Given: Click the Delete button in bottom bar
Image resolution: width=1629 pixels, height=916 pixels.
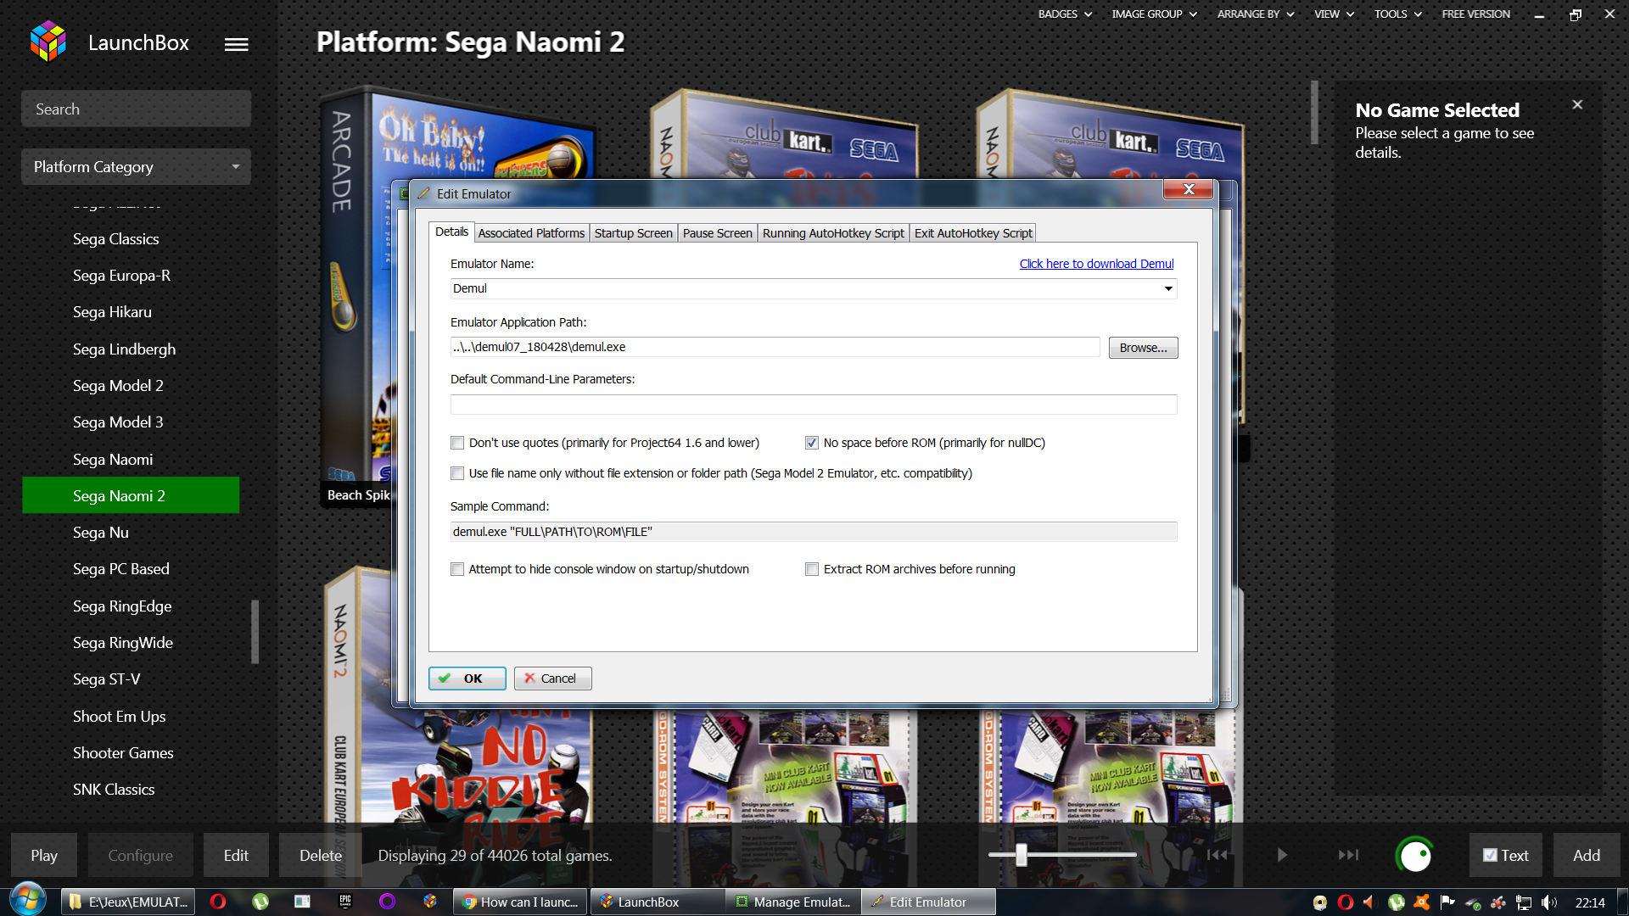Looking at the screenshot, I should [x=321, y=855].
